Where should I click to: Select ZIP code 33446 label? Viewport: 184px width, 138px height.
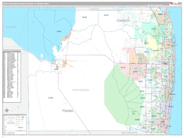[x=142, y=107]
